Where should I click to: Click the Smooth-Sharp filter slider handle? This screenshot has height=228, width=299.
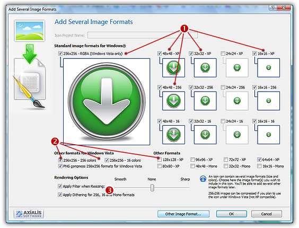(152, 188)
